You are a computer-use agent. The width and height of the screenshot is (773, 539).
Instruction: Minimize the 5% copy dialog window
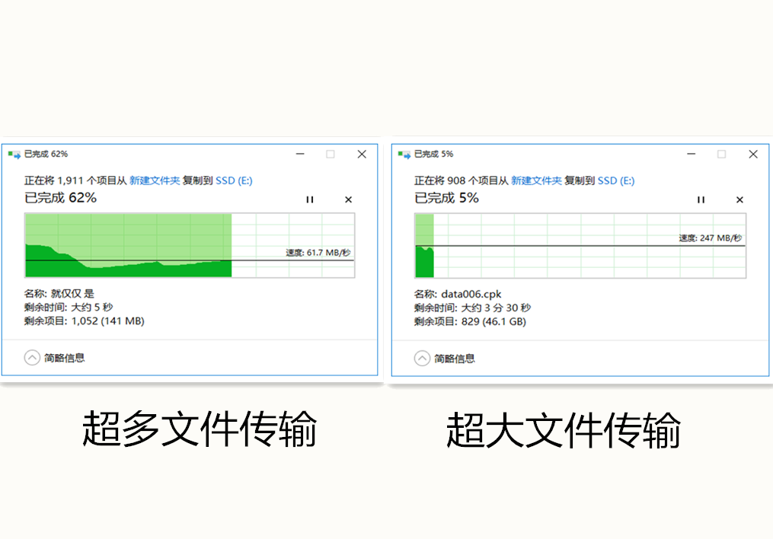[692, 154]
